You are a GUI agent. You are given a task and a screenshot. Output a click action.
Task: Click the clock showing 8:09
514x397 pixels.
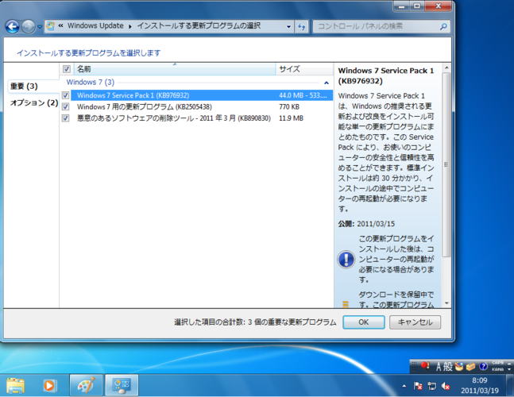click(480, 386)
